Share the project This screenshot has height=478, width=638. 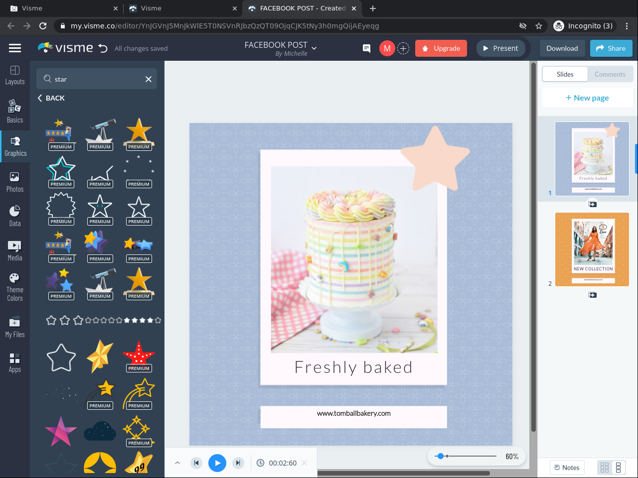611,48
